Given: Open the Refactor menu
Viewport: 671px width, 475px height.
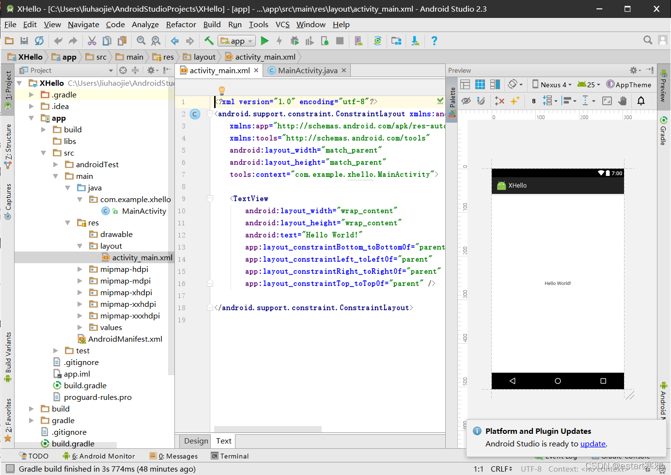Looking at the screenshot, I should pos(181,25).
